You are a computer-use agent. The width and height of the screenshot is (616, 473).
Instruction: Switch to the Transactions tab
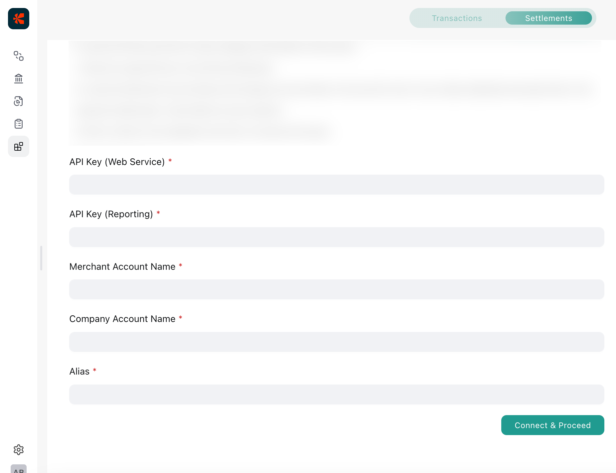(x=457, y=18)
